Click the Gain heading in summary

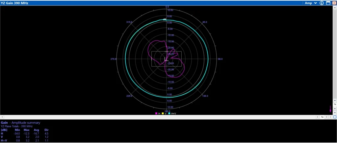coord(4,123)
